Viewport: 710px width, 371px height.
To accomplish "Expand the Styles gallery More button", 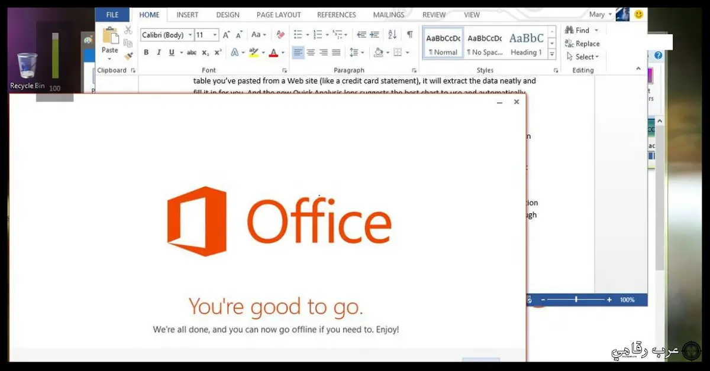I will (552, 54).
